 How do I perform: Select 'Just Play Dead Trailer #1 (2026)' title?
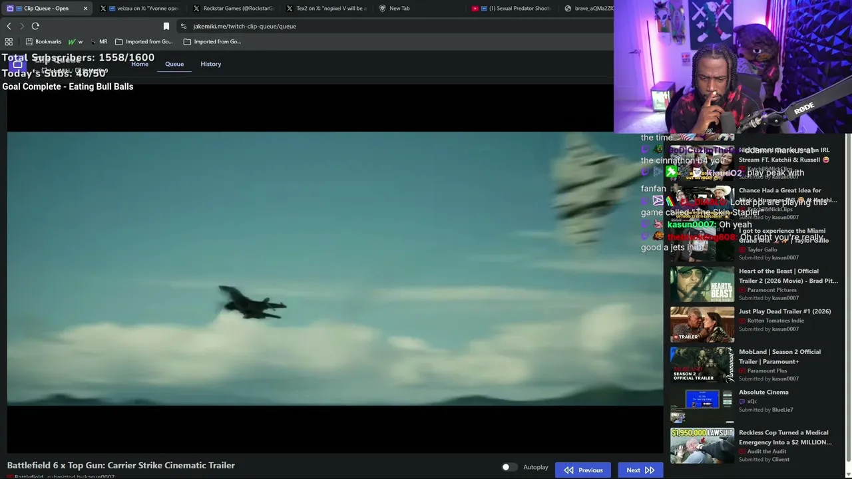[785, 311]
